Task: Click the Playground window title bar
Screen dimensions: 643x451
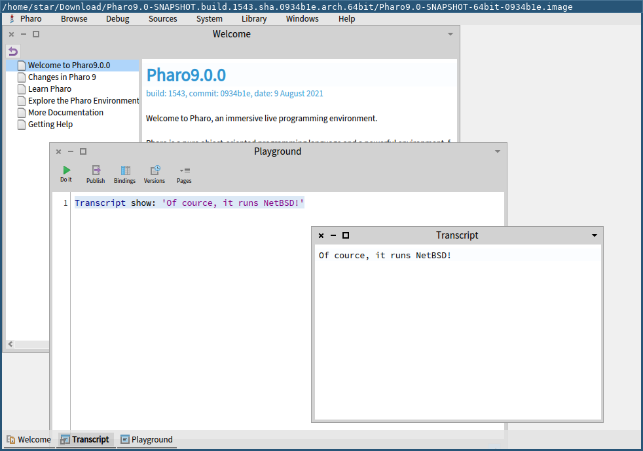Action: (x=278, y=152)
